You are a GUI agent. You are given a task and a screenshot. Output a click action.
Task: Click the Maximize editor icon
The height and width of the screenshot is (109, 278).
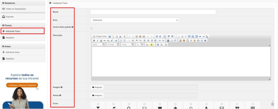point(158,45)
